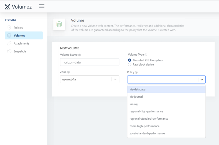
Task: Click the Attachments paperclip icon
Action: click(x=9, y=43)
